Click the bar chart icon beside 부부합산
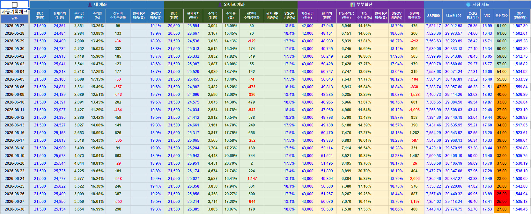The height and width of the screenshot is (214, 531). click(x=352, y=4)
